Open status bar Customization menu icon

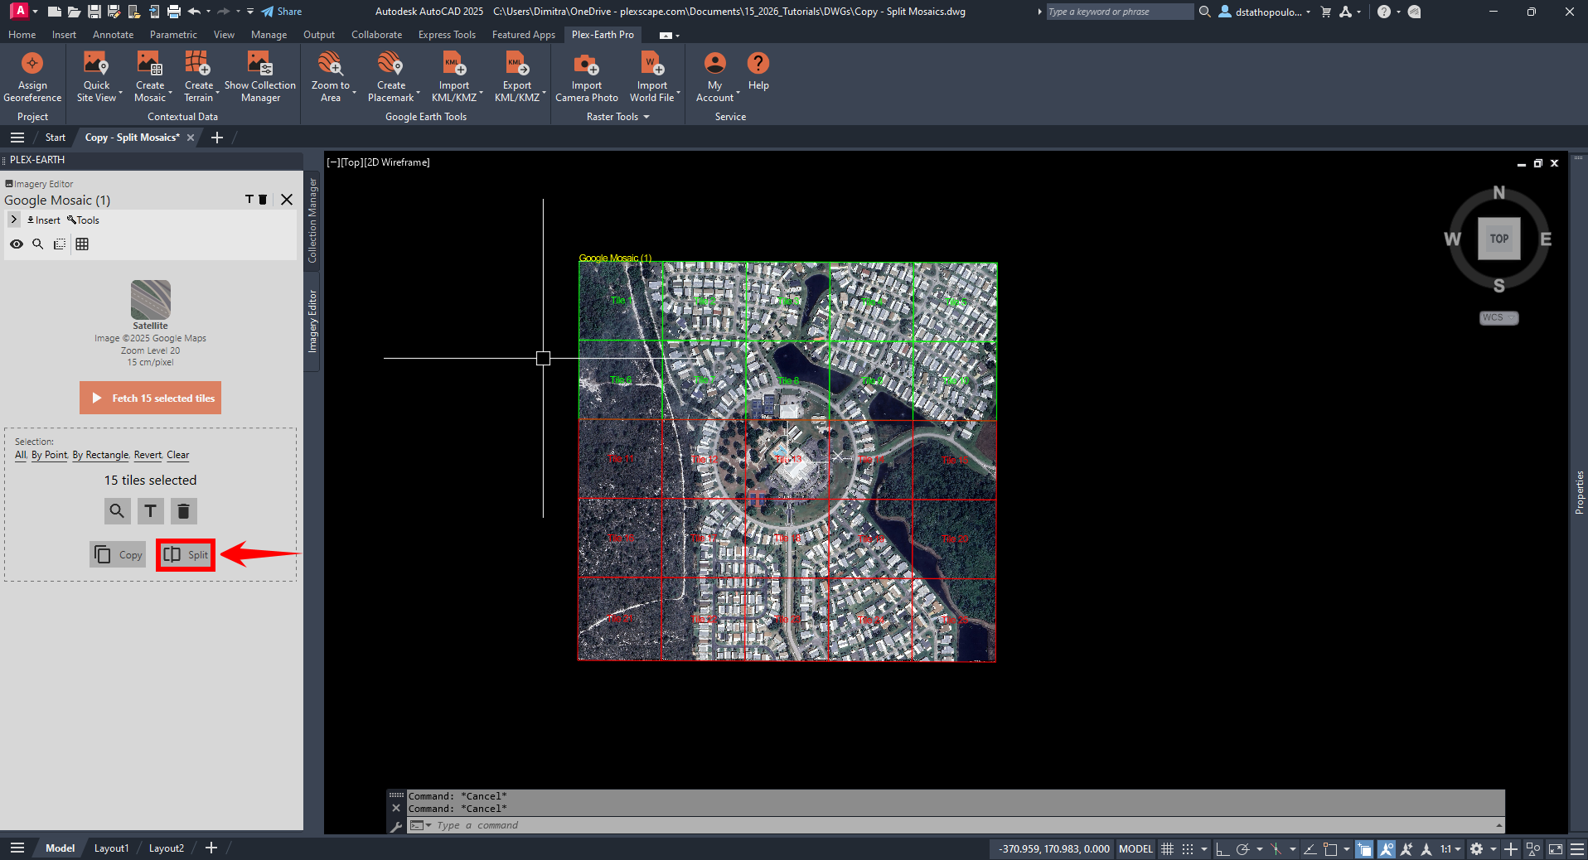[x=1577, y=849]
